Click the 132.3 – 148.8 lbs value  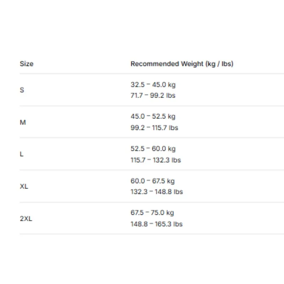pyautogui.click(x=157, y=192)
